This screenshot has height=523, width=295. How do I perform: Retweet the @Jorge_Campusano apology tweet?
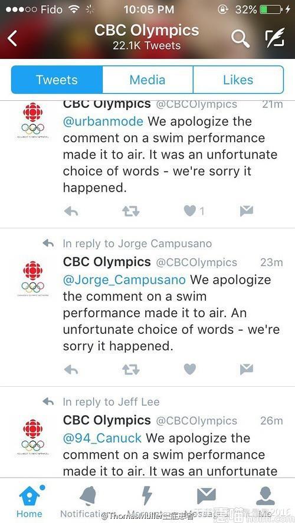130,369
